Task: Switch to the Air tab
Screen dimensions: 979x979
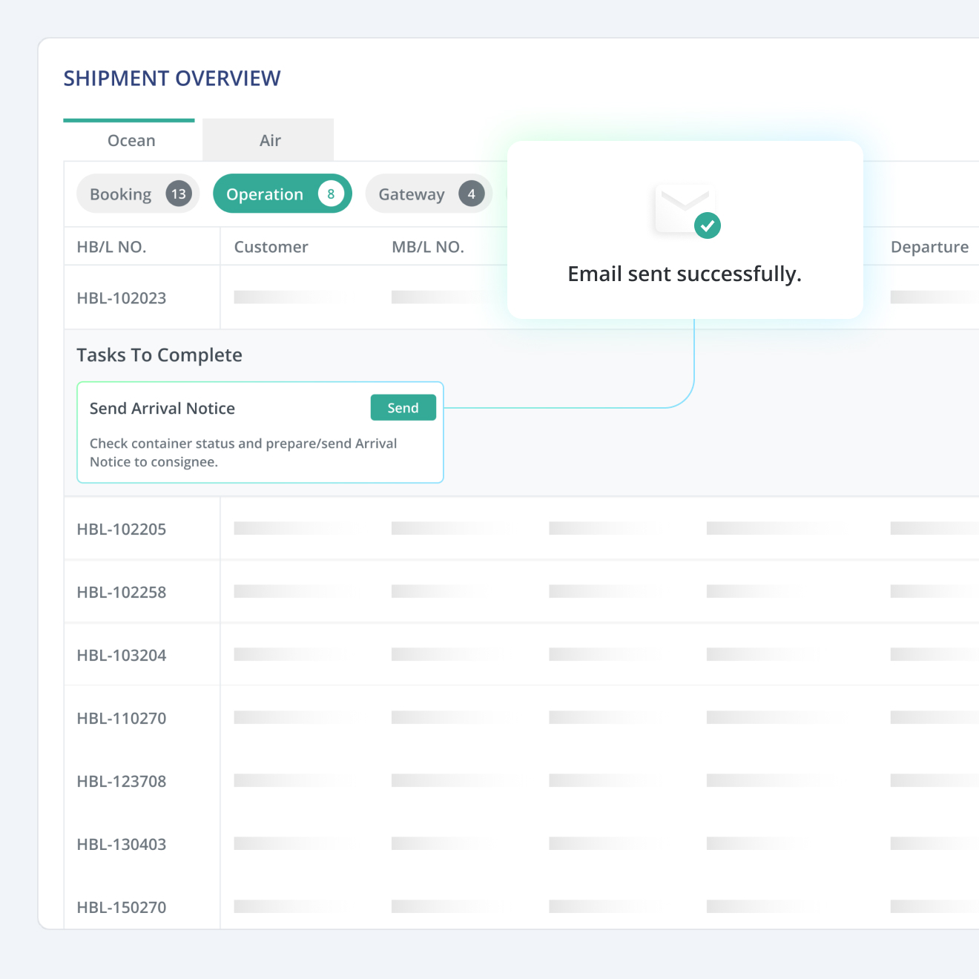Action: (x=269, y=141)
